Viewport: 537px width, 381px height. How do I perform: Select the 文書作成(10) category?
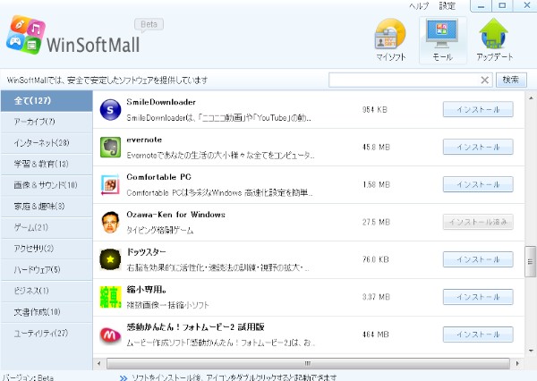click(x=47, y=312)
